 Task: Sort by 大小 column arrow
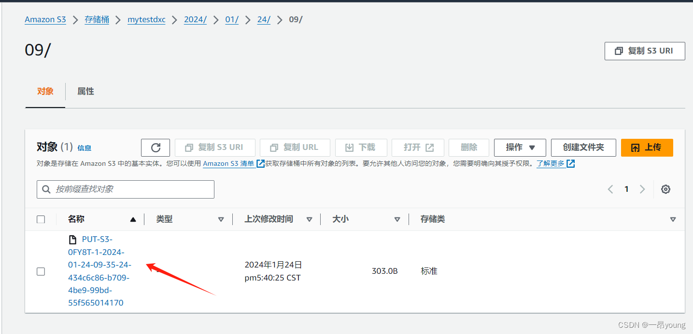click(x=397, y=219)
